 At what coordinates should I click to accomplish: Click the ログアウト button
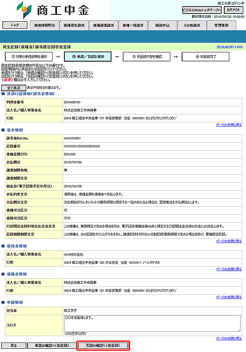coord(233,10)
